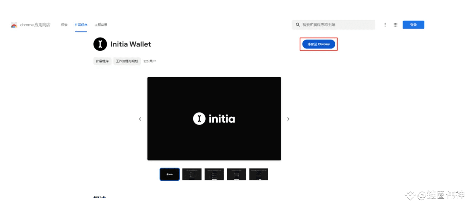Click the 工作流程与规划 category chip
Viewport: 468px width, 204px height.
coord(127,61)
